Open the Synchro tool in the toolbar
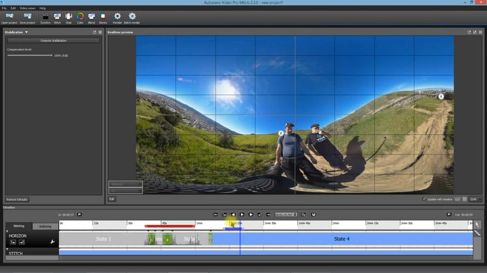This screenshot has height=273, width=487. pos(45,17)
